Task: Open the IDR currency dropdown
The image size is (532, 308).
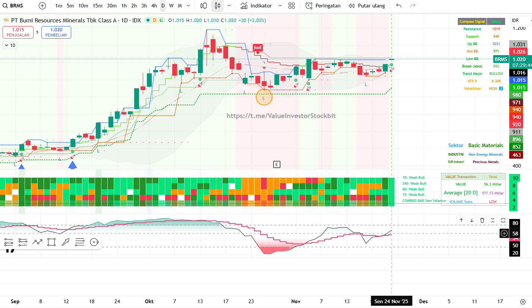Action: click(x=521, y=20)
